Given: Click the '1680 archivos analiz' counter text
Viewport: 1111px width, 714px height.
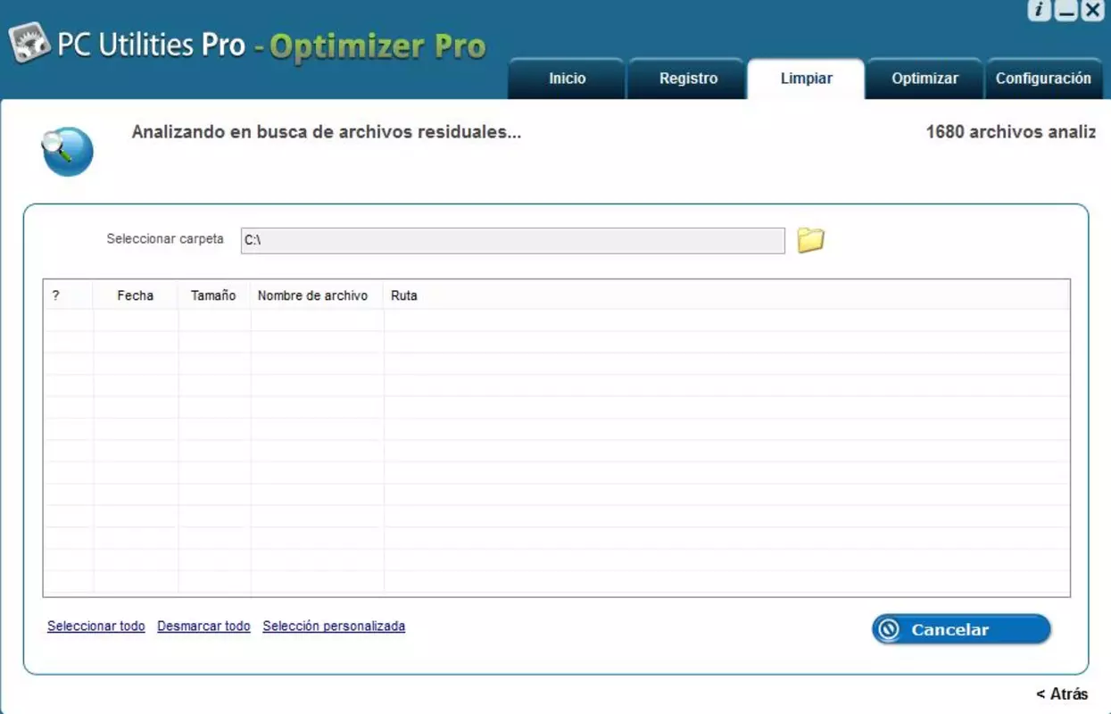Looking at the screenshot, I should click(x=1010, y=132).
